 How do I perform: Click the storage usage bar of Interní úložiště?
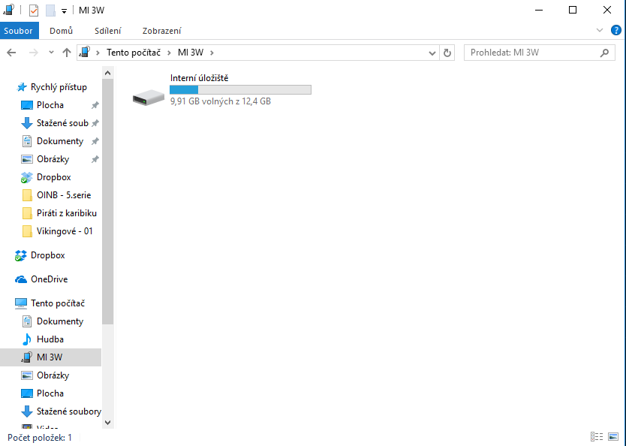click(240, 89)
